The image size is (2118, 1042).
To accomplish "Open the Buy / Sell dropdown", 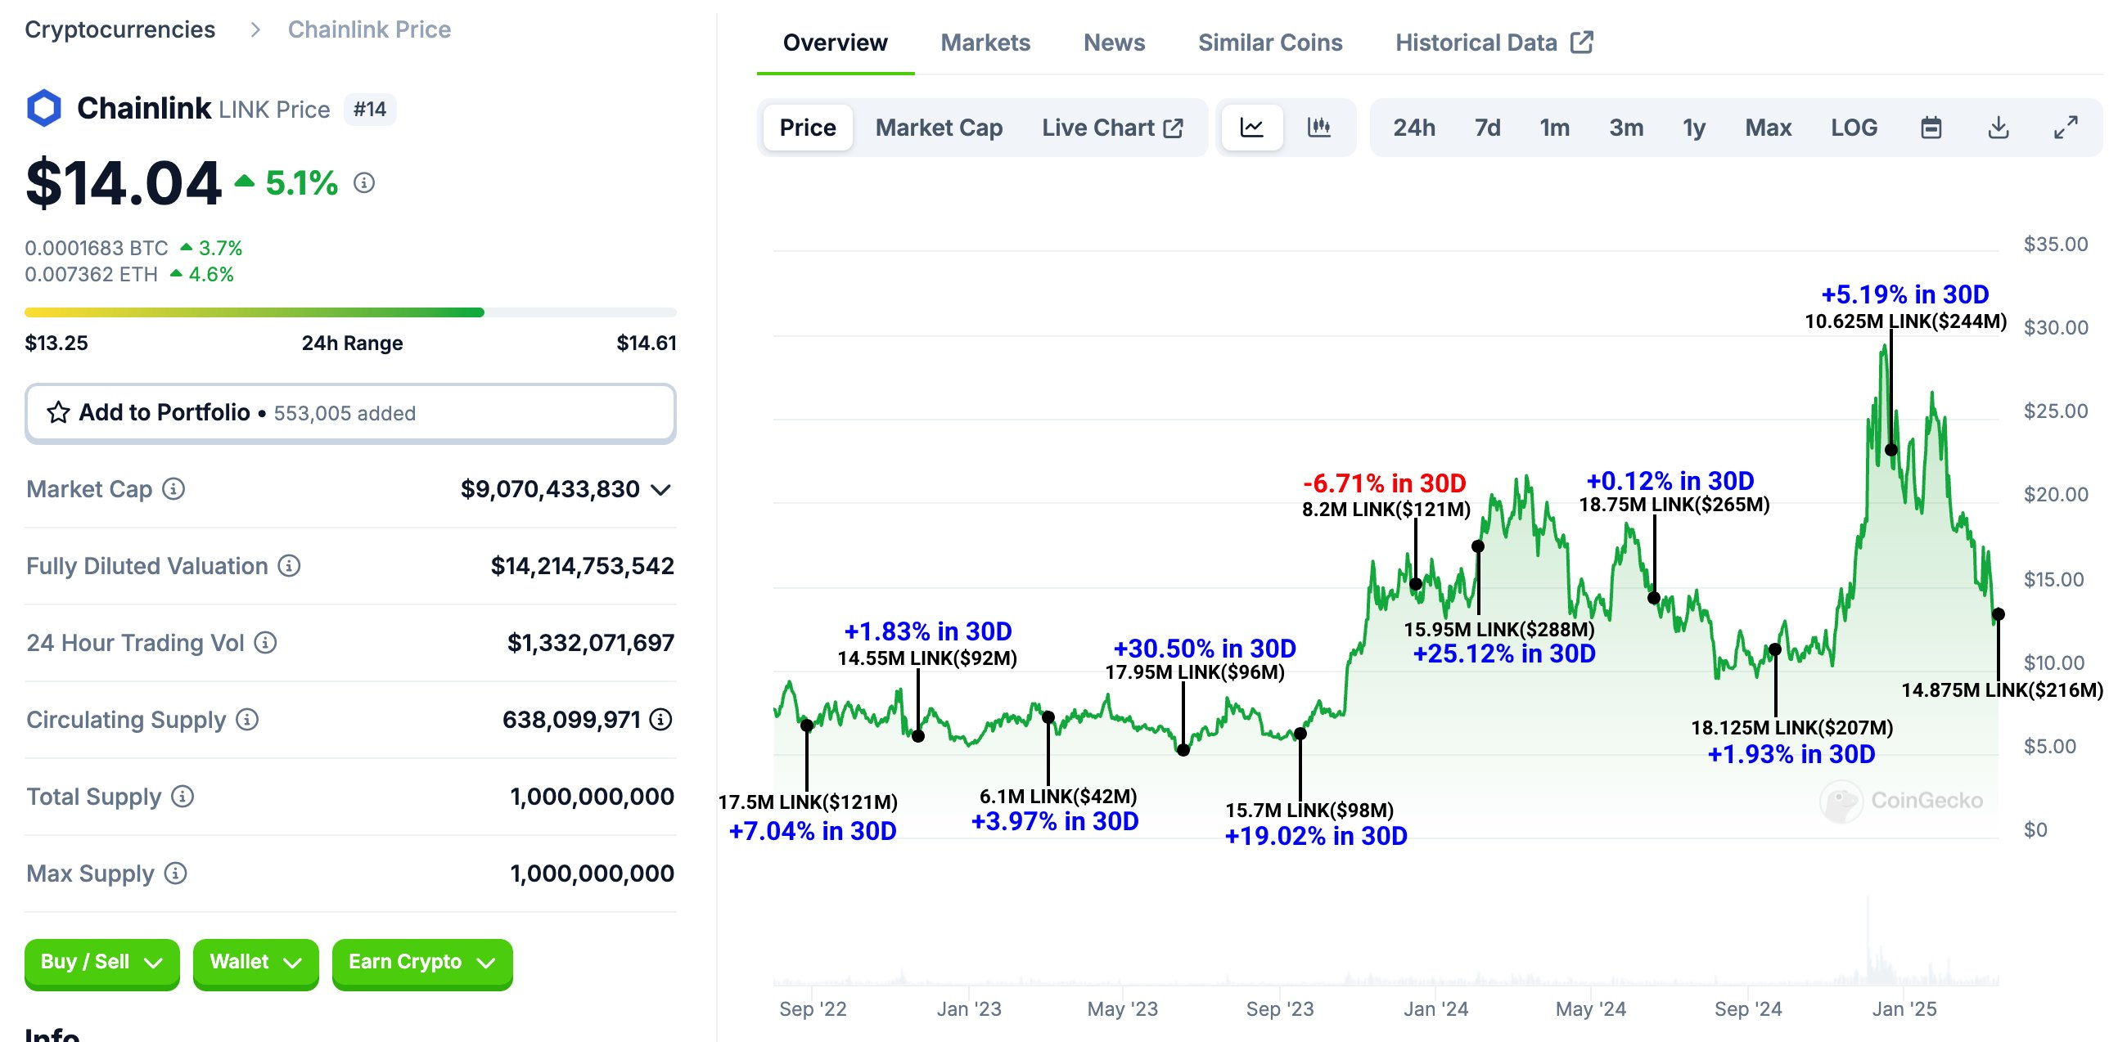I will click(102, 963).
